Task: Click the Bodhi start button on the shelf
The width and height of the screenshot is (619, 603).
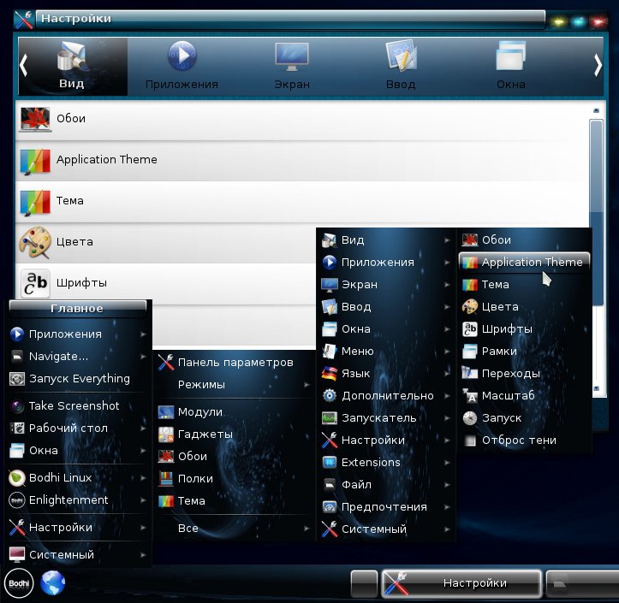Action: (x=19, y=583)
